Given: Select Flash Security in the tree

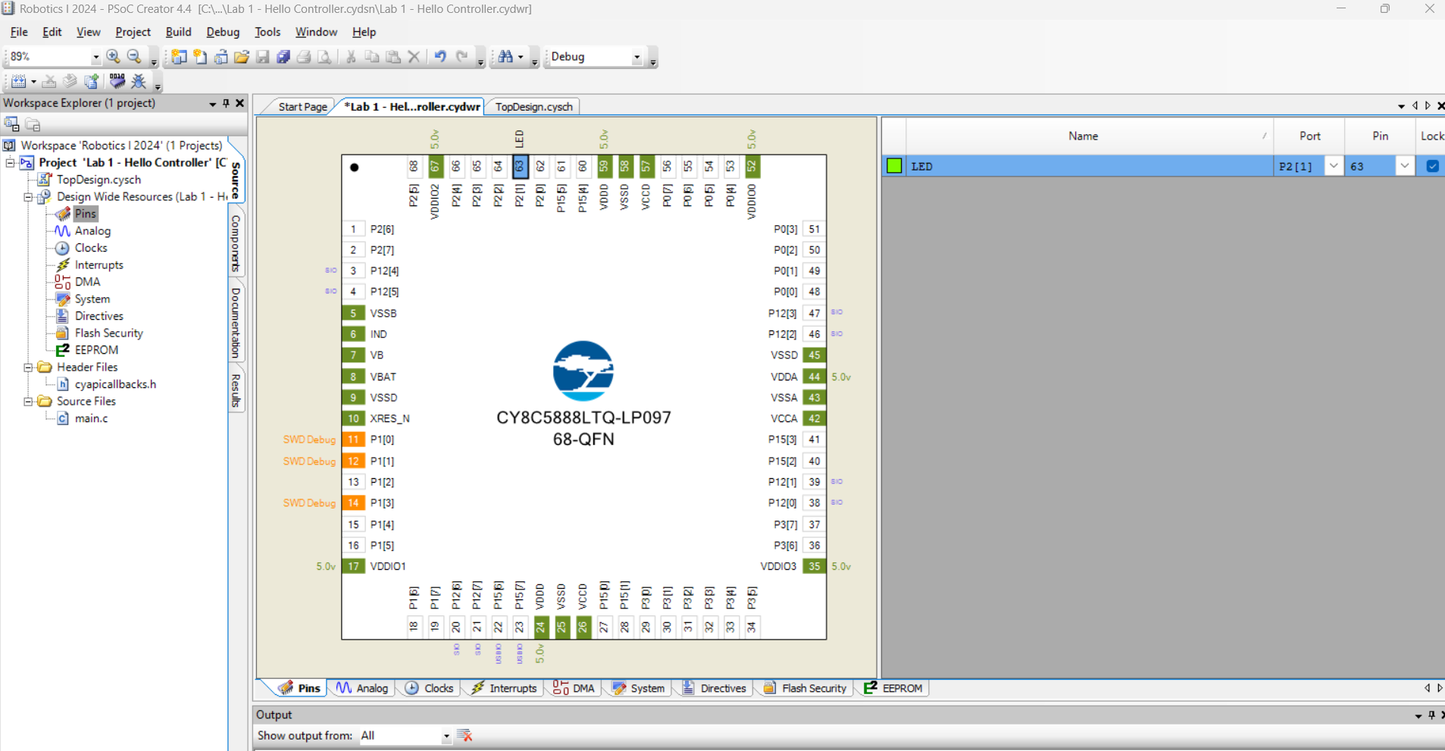Looking at the screenshot, I should click(x=108, y=333).
